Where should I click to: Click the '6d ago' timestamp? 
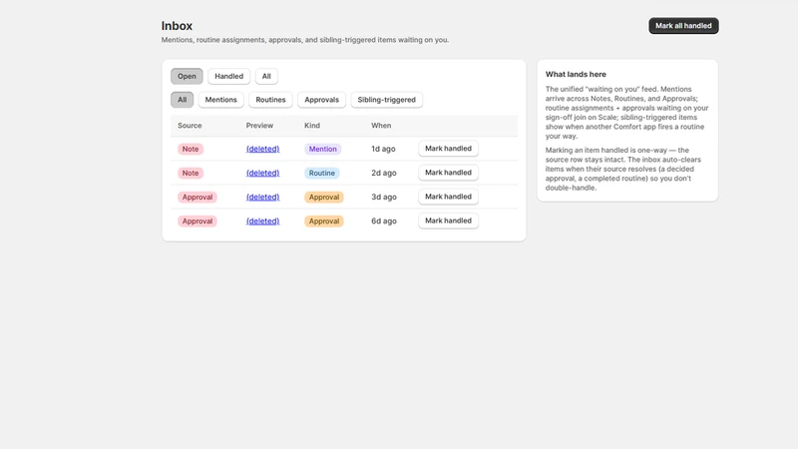[x=384, y=221]
